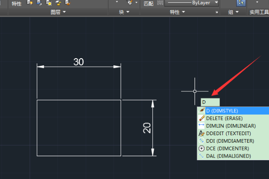The height and width of the screenshot is (179, 269).
Task: Click the linetype icon left of ByLayer
Action: (160, 3)
